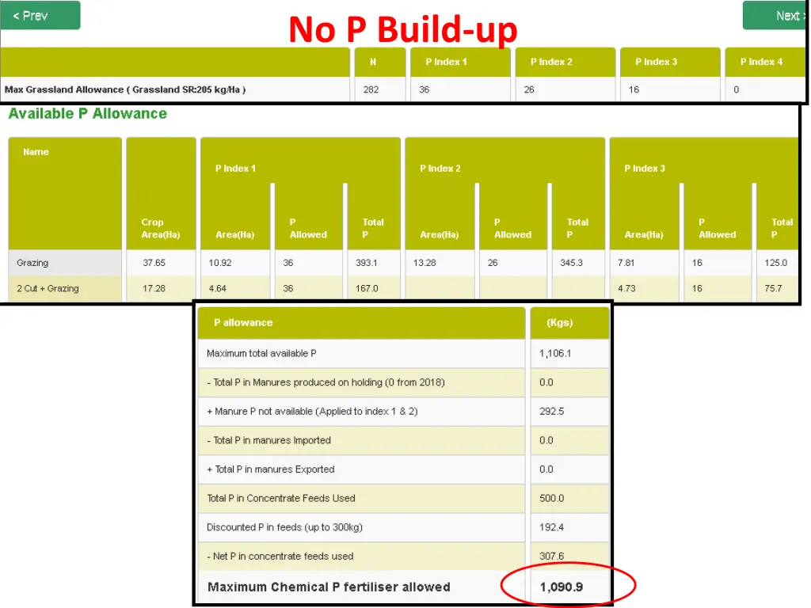The width and height of the screenshot is (811, 608).
Task: Click 2 Cut + Grazing crop area 17.28
Action: pos(154,288)
